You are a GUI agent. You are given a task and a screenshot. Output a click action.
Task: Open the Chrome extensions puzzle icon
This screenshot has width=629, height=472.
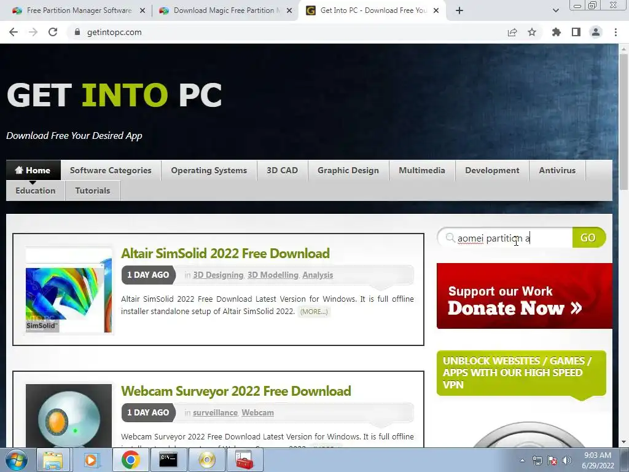pyautogui.click(x=556, y=32)
